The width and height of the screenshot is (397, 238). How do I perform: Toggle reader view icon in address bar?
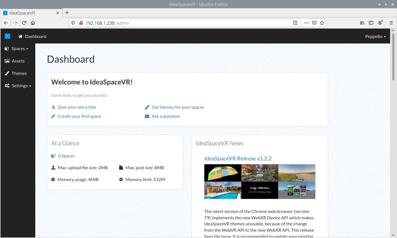(295, 23)
